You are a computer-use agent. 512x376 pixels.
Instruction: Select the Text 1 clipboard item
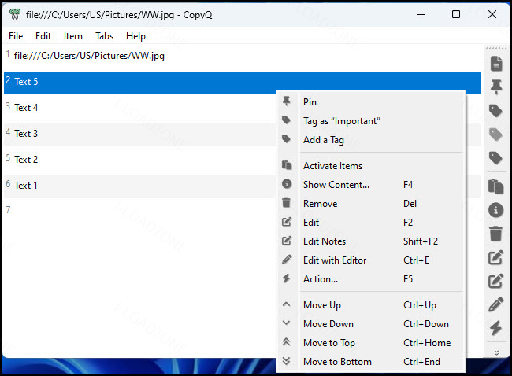click(139, 186)
